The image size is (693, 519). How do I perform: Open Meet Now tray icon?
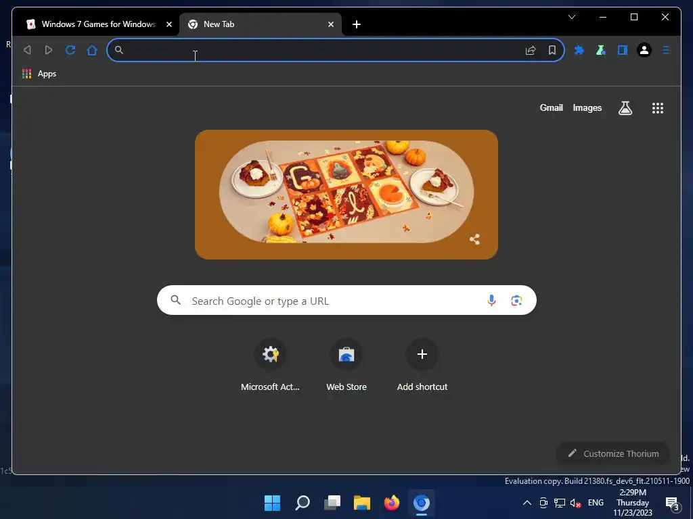[543, 503]
